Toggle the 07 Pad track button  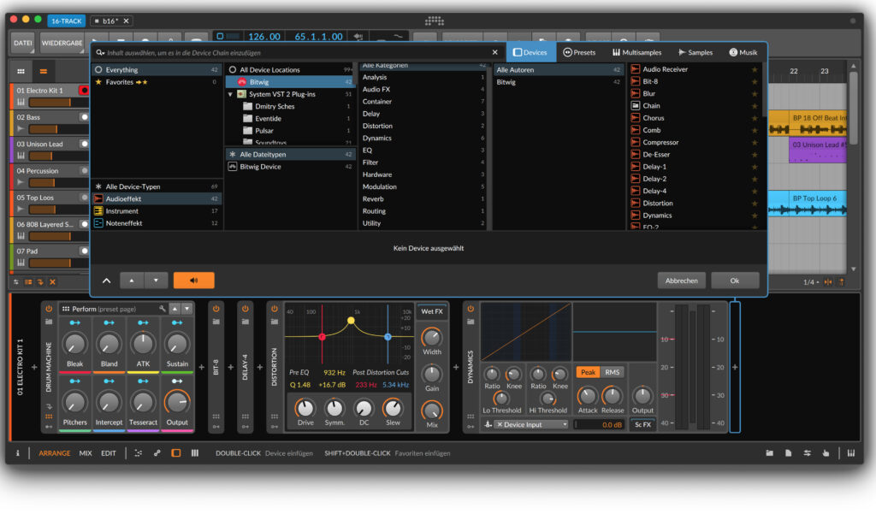pyautogui.click(x=84, y=251)
